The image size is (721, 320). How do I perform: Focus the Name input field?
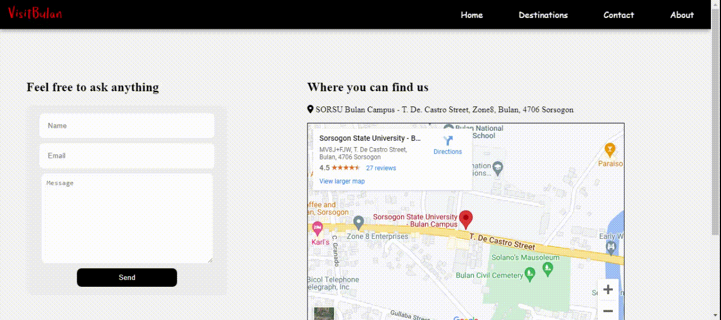(x=127, y=126)
